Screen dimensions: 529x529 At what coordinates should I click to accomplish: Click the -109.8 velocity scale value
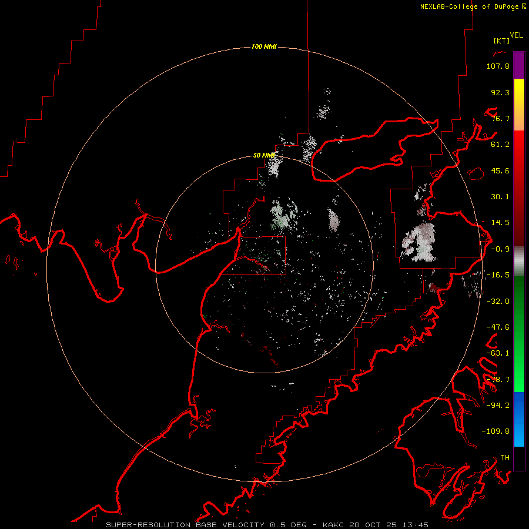pos(495,431)
